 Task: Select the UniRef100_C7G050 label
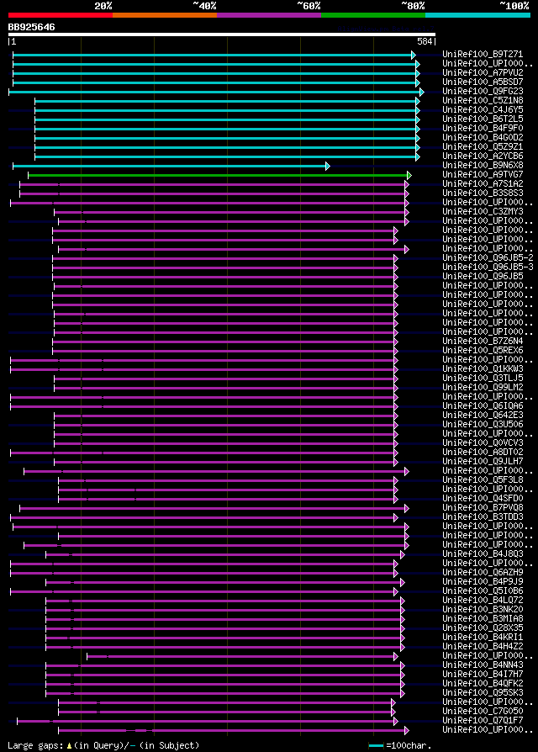coord(483,711)
